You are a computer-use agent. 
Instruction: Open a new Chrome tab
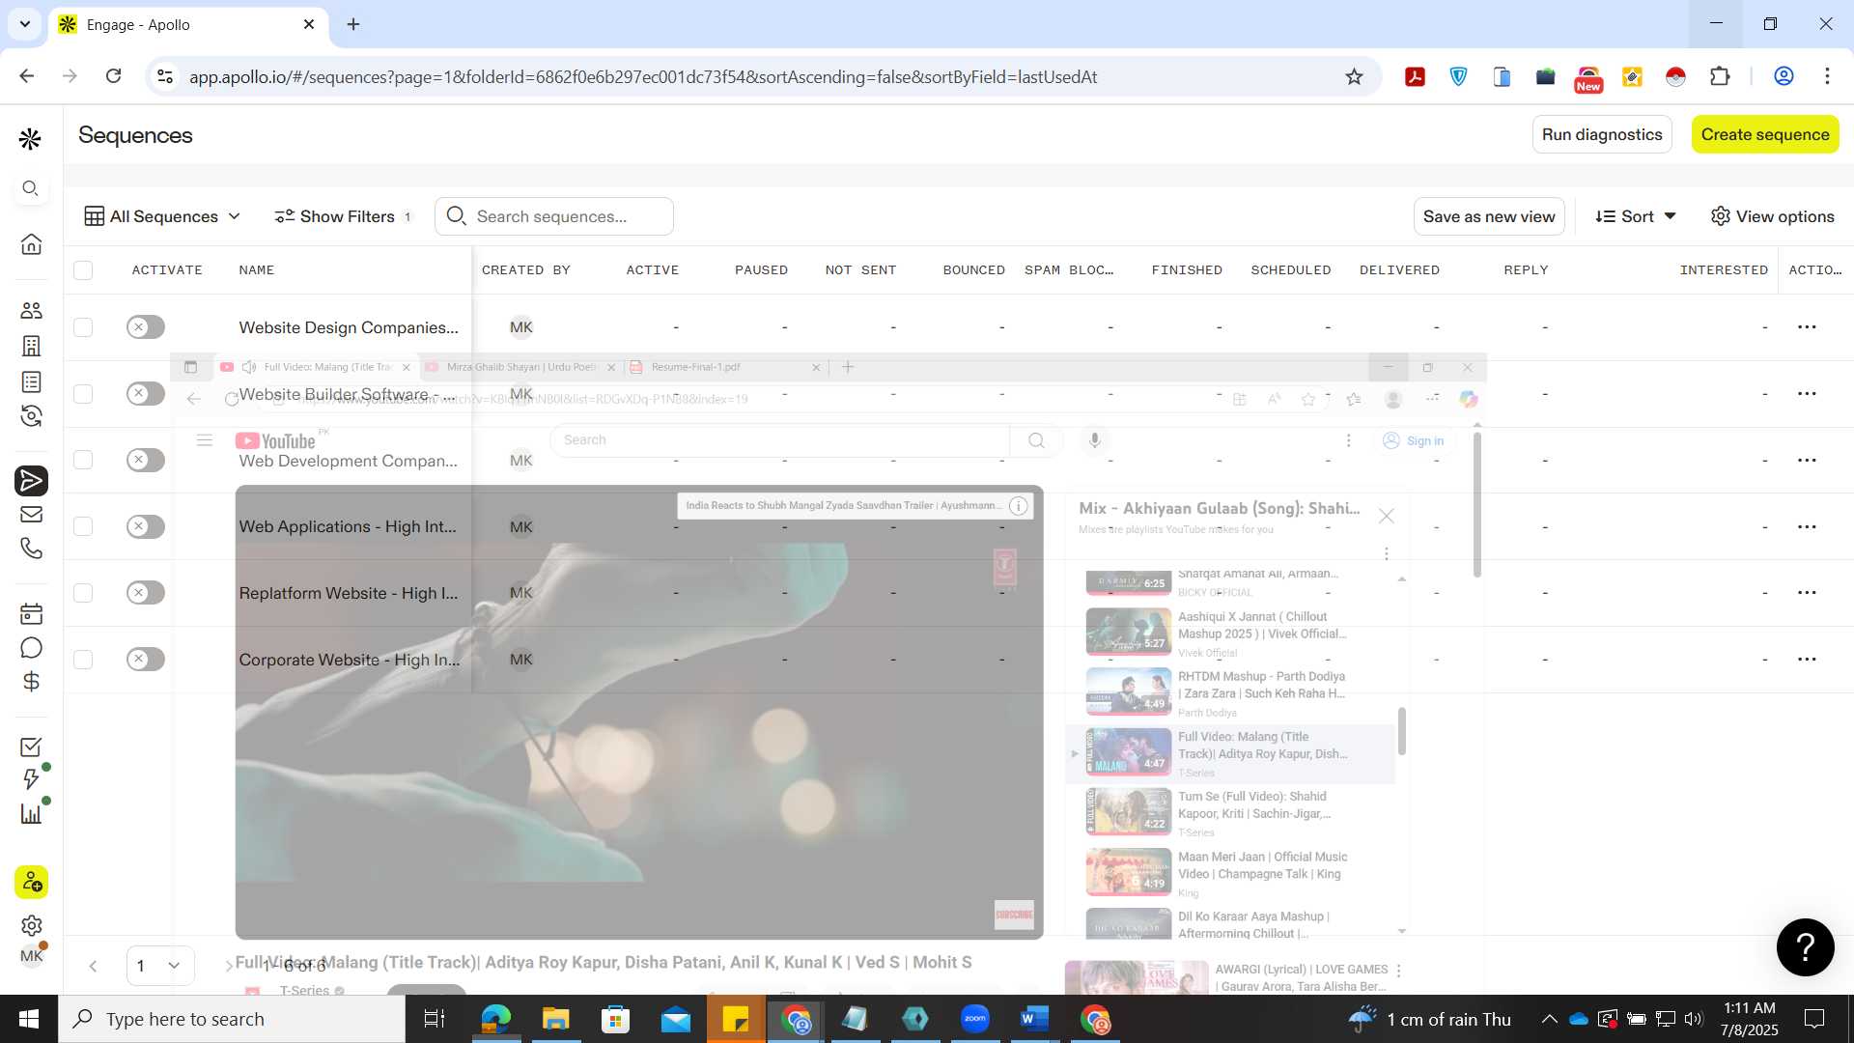click(353, 24)
